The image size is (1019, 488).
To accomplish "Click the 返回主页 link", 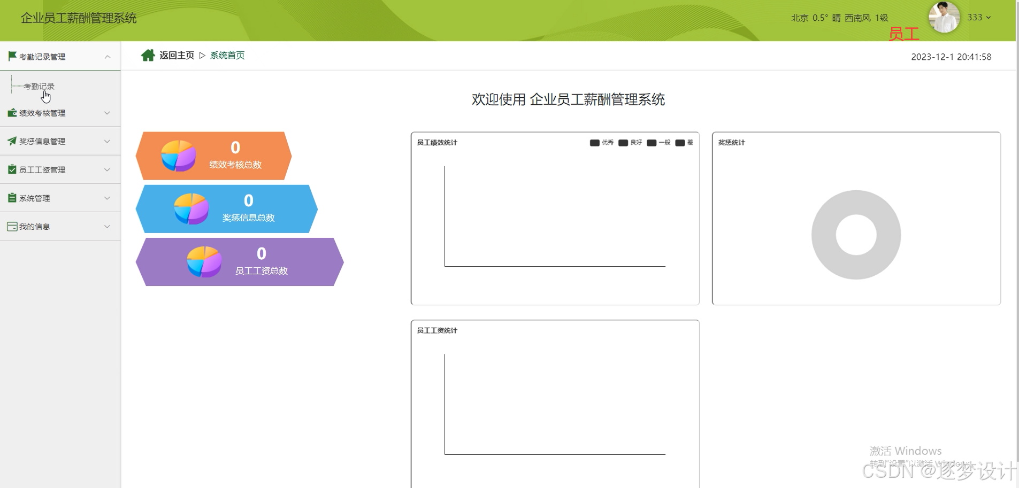I will tap(177, 55).
